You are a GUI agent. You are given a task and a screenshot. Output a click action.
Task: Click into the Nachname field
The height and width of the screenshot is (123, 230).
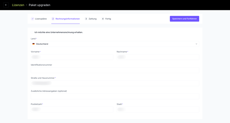coord(158,57)
